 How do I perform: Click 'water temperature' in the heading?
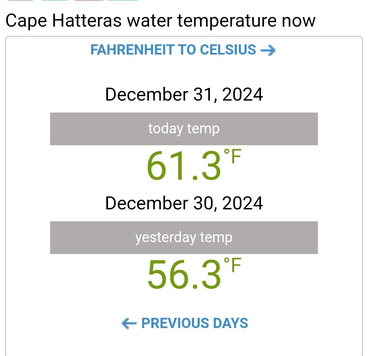coord(202,21)
